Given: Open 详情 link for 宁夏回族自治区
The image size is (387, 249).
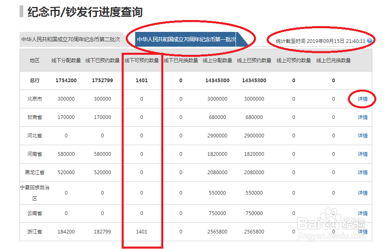Looking at the screenshot, I should point(363,193).
